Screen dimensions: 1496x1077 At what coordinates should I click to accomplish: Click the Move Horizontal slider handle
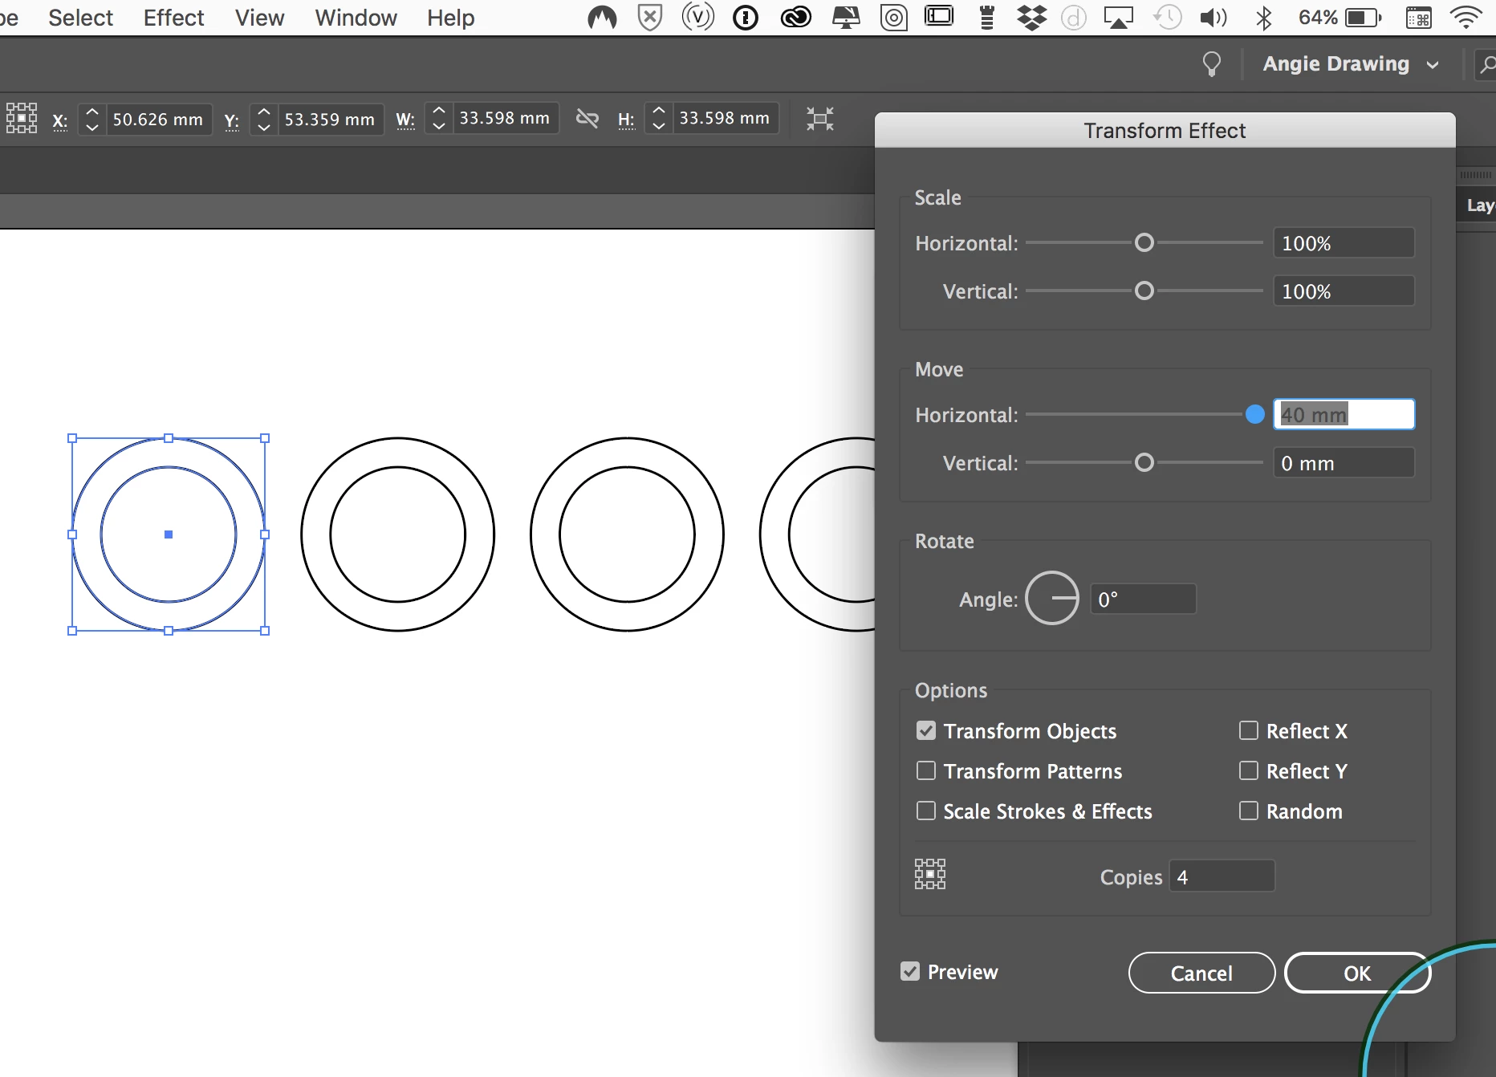[1255, 414]
